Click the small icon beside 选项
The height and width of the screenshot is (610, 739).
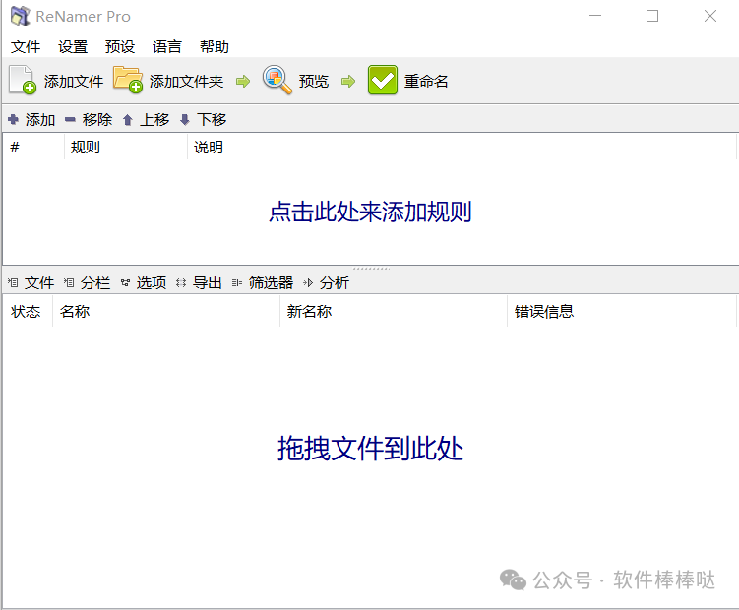[125, 282]
